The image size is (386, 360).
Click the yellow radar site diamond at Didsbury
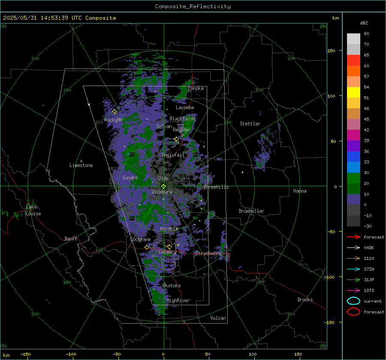point(163,186)
